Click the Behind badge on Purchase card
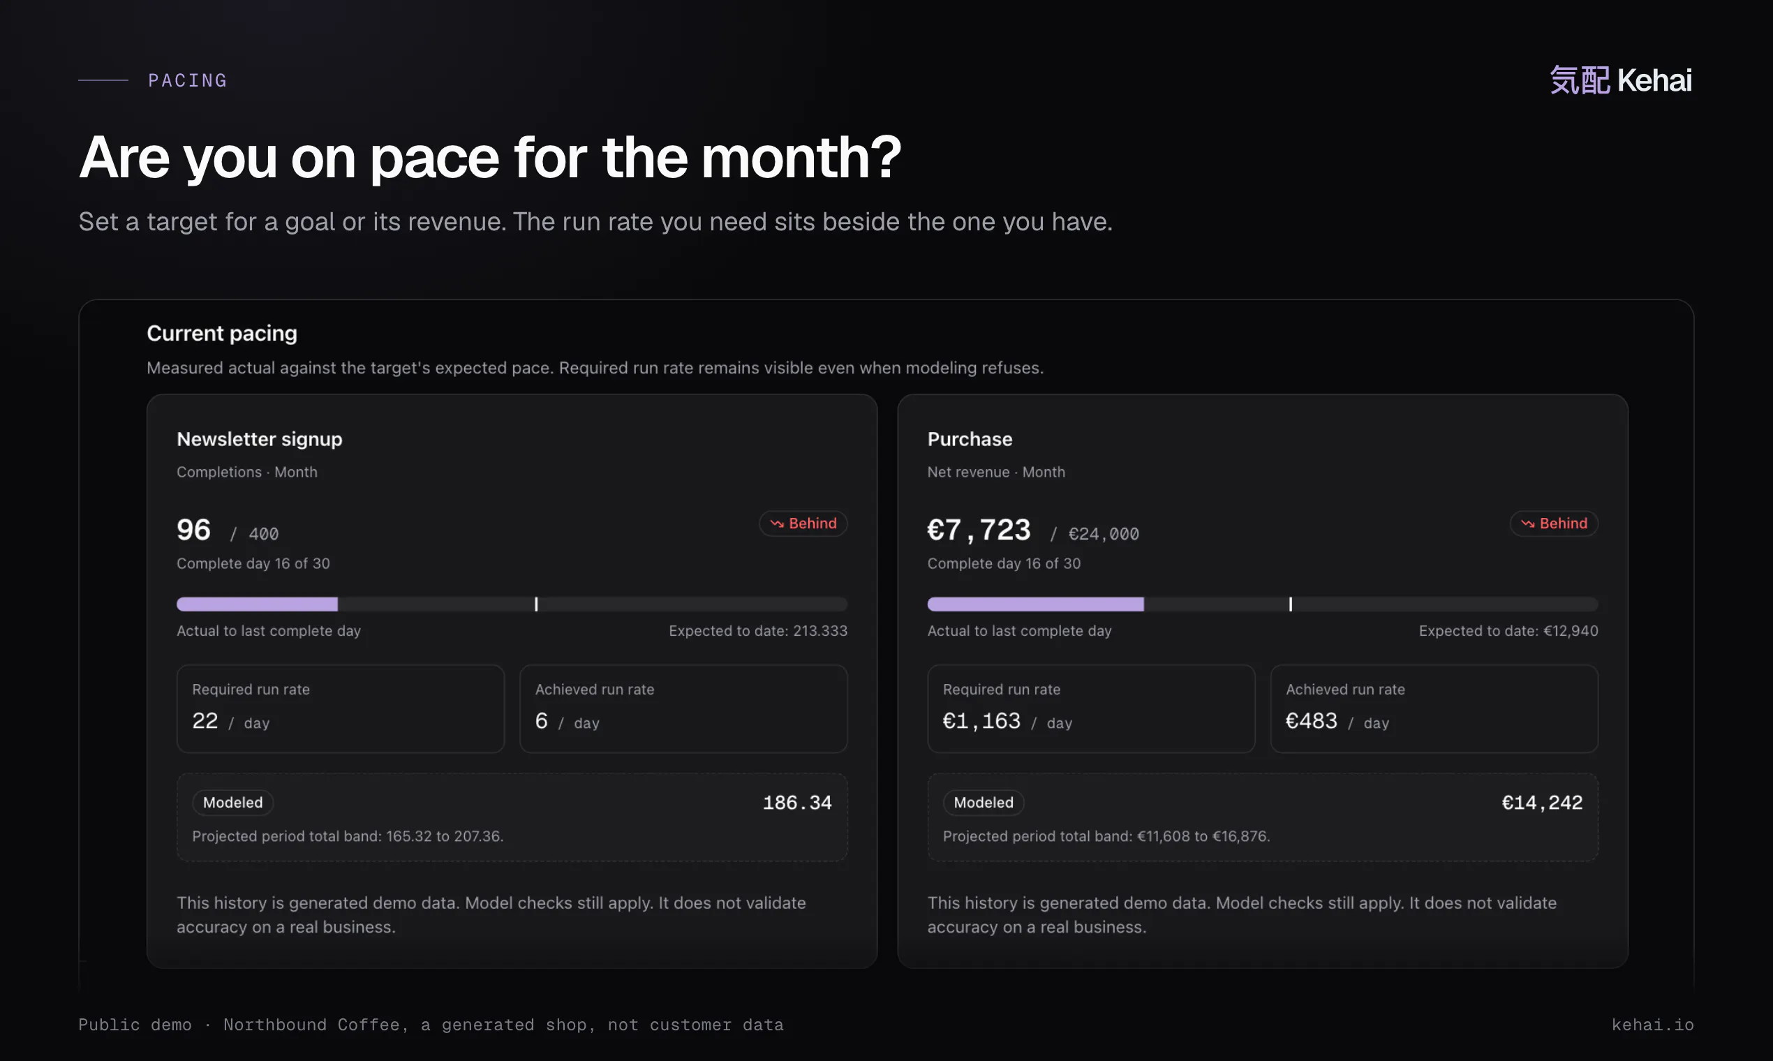This screenshot has width=1773, height=1061. (x=1554, y=524)
